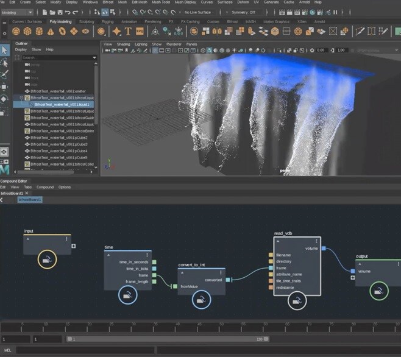This screenshot has height=357, width=401.
Task: Click the convert_to_int node's circular icon
Action: coord(202,299)
